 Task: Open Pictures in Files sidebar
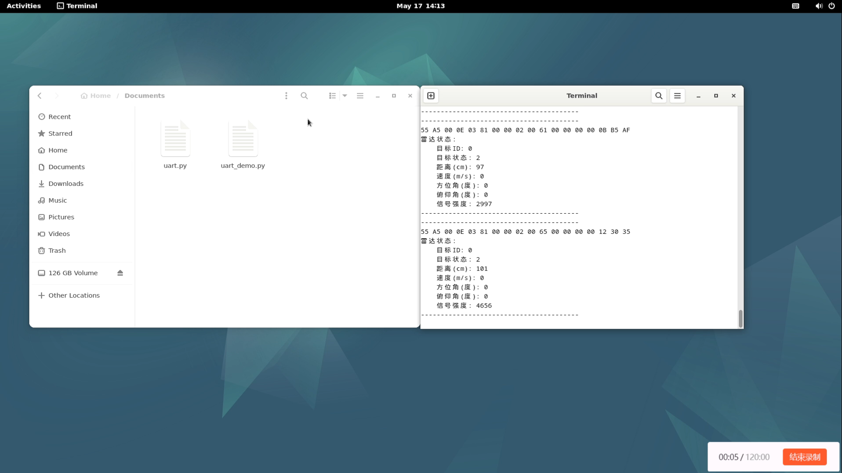click(x=82, y=217)
